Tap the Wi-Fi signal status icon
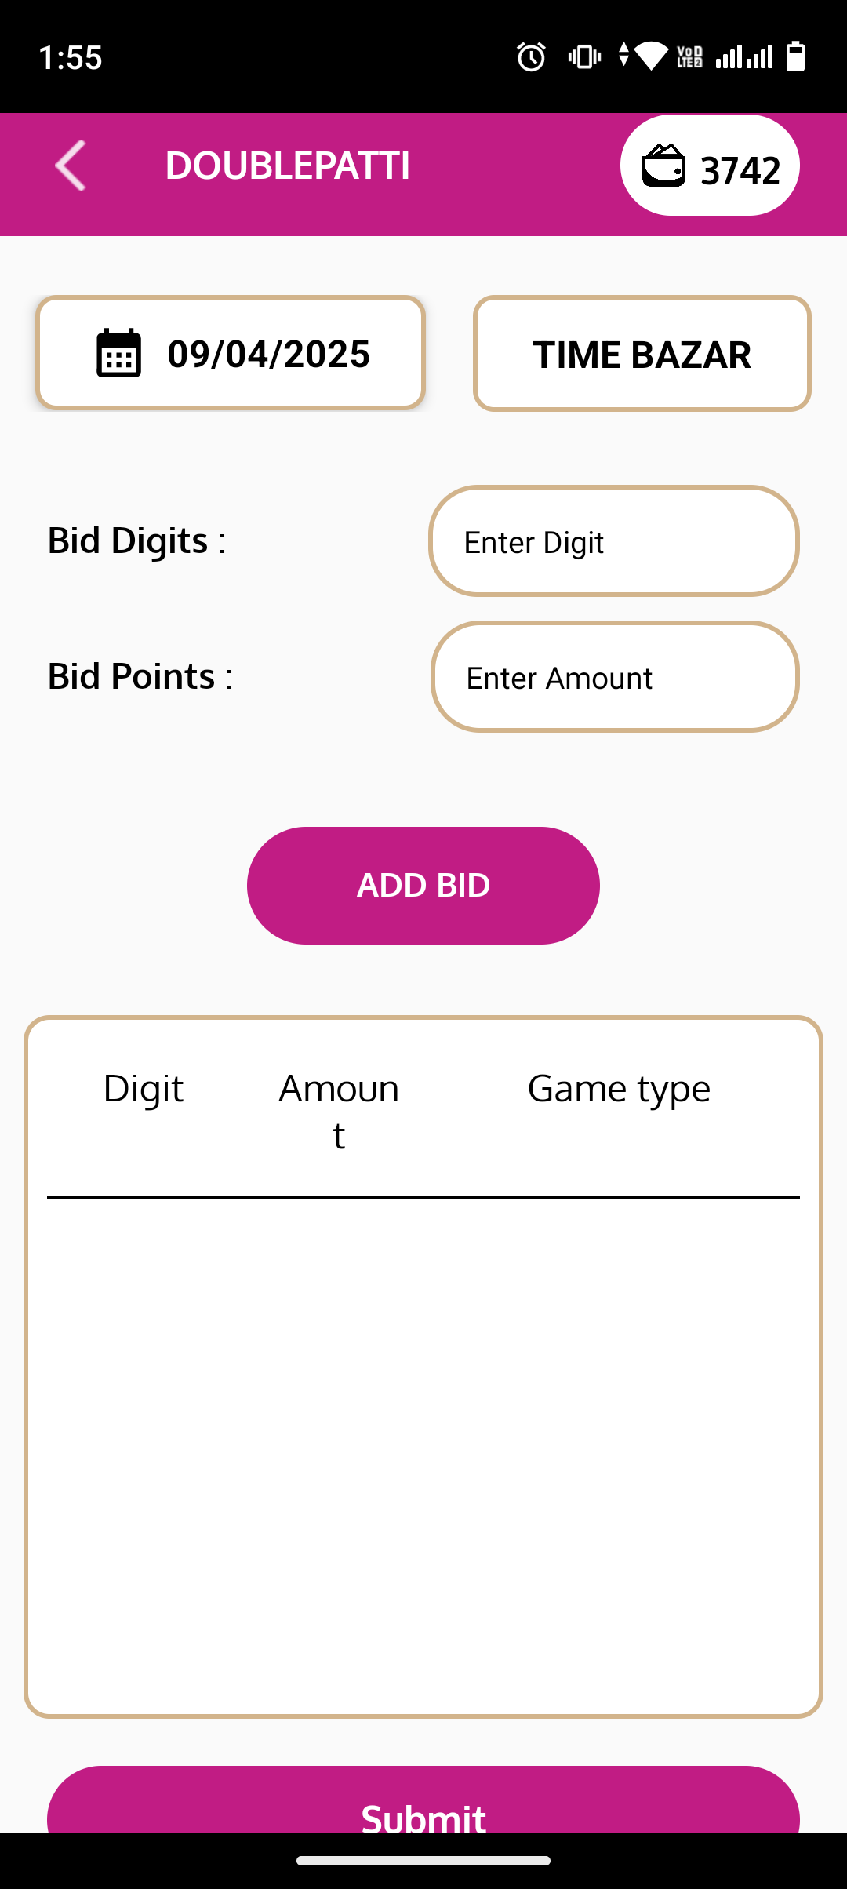Image resolution: width=847 pixels, height=1889 pixels. point(650,57)
